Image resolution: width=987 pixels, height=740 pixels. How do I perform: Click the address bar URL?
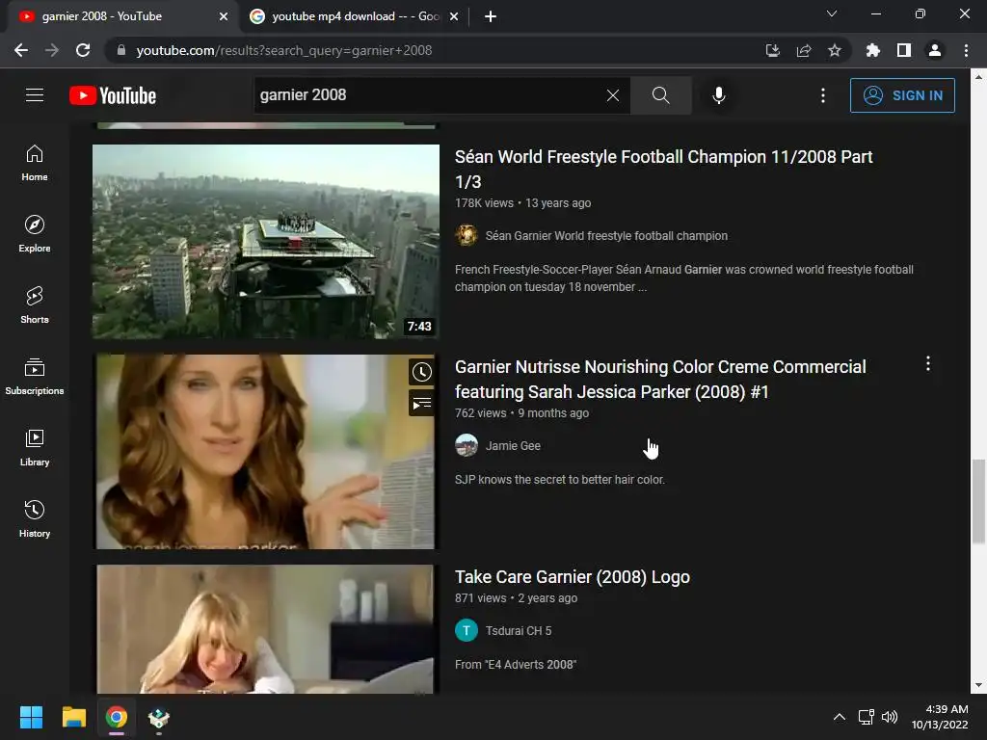(x=284, y=50)
